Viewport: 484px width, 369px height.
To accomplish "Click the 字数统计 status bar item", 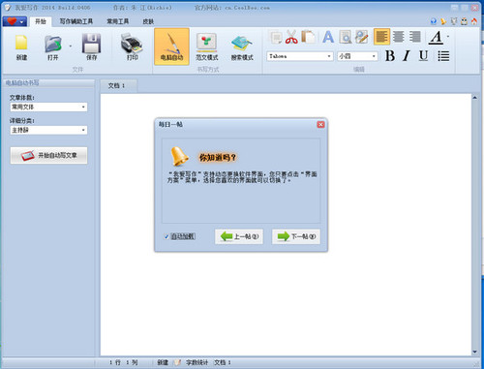I will pos(197,362).
